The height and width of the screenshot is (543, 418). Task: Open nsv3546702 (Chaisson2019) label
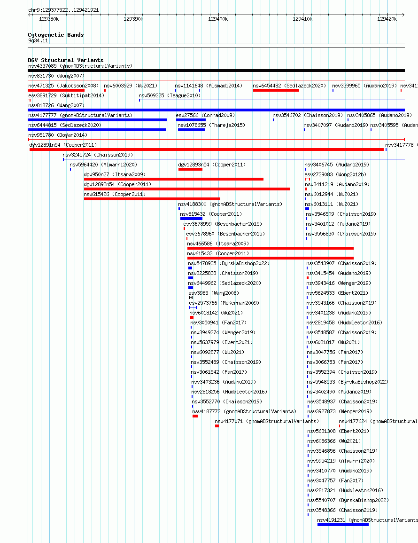point(308,115)
